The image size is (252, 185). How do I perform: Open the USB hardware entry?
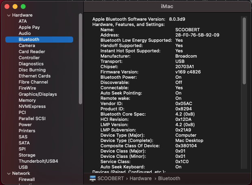23,167
